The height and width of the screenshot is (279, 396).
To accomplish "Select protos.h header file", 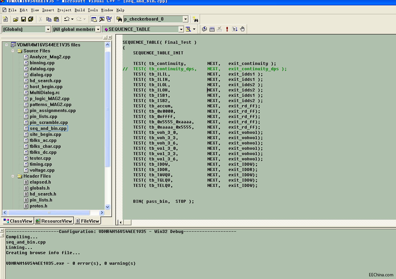I will [38, 206].
